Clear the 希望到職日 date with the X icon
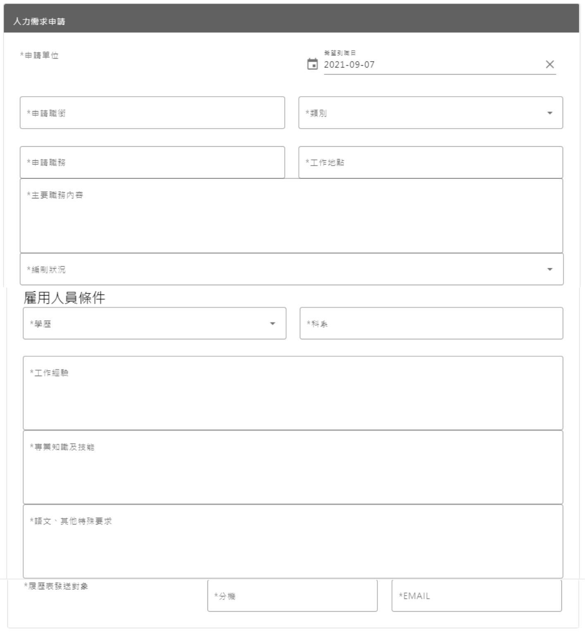Viewport: 585px width, 636px height. tap(550, 64)
